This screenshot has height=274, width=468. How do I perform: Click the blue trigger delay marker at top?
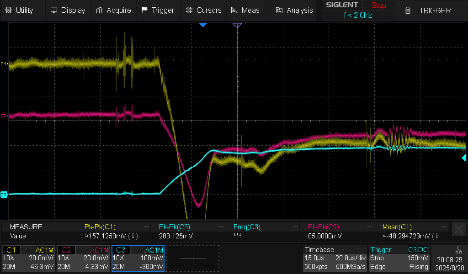click(x=202, y=25)
